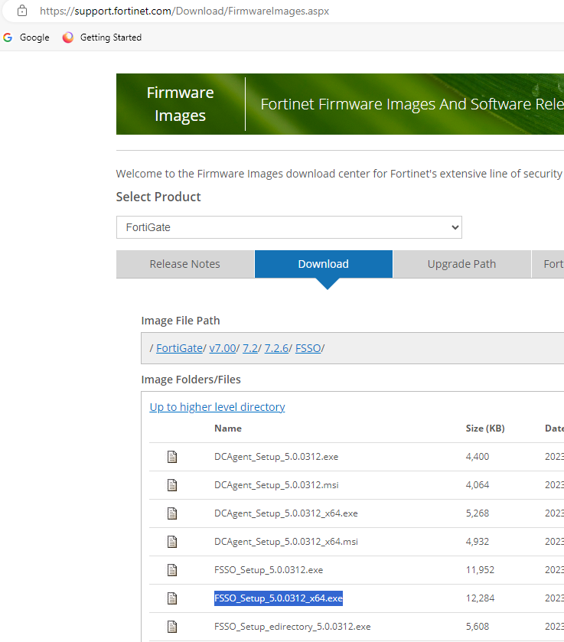Click file icon for DCAgent_Setup_5.0.0312.exe
The height and width of the screenshot is (642, 564).
click(x=172, y=457)
